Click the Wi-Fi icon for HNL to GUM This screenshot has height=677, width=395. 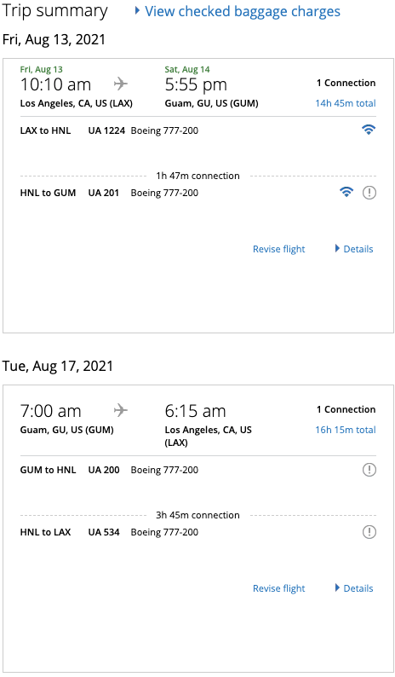[346, 192]
